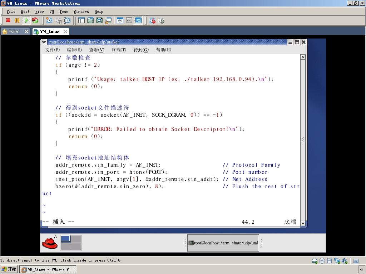Click the Console view toolbar icon
The image size is (366, 274).
138,20
